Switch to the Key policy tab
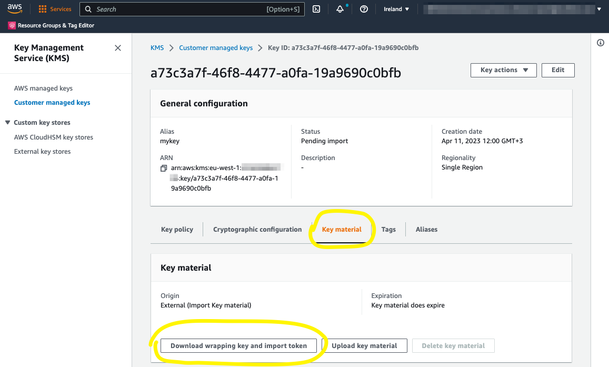The image size is (609, 367). (x=177, y=229)
